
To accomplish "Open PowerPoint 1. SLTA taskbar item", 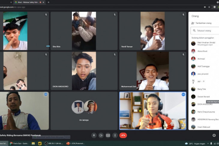I will tap(76, 144).
